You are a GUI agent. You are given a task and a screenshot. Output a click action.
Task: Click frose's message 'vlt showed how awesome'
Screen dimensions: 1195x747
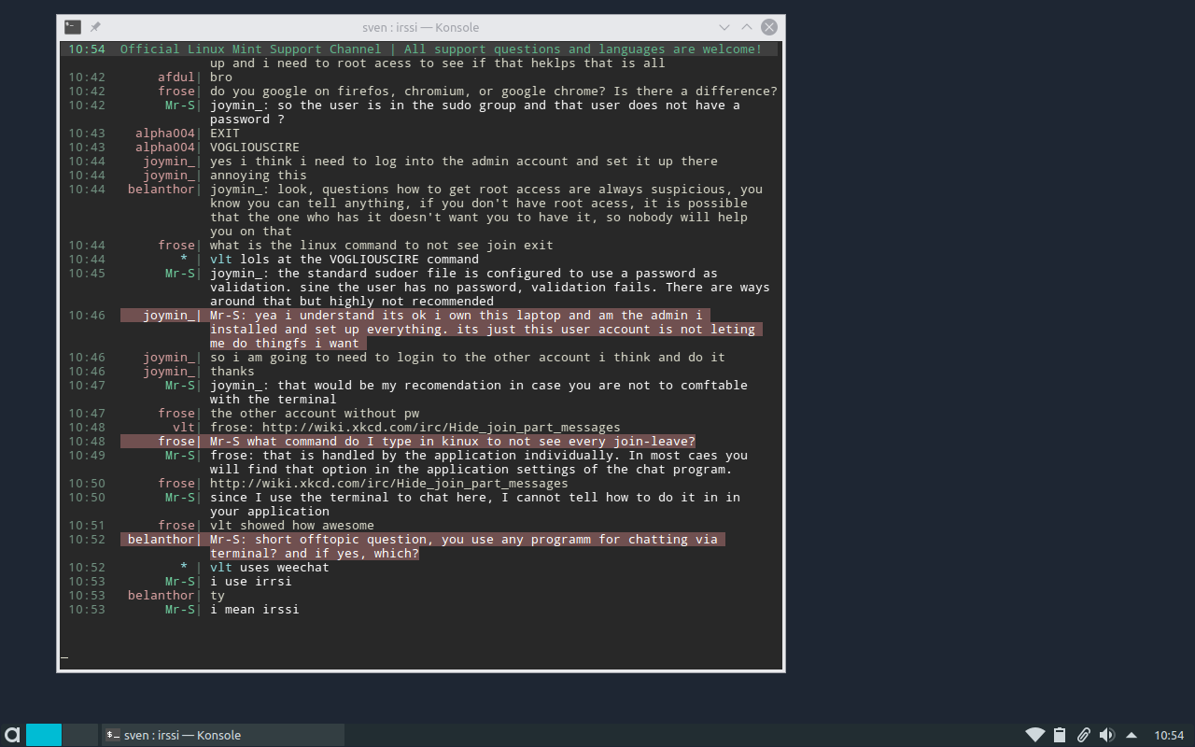(292, 526)
